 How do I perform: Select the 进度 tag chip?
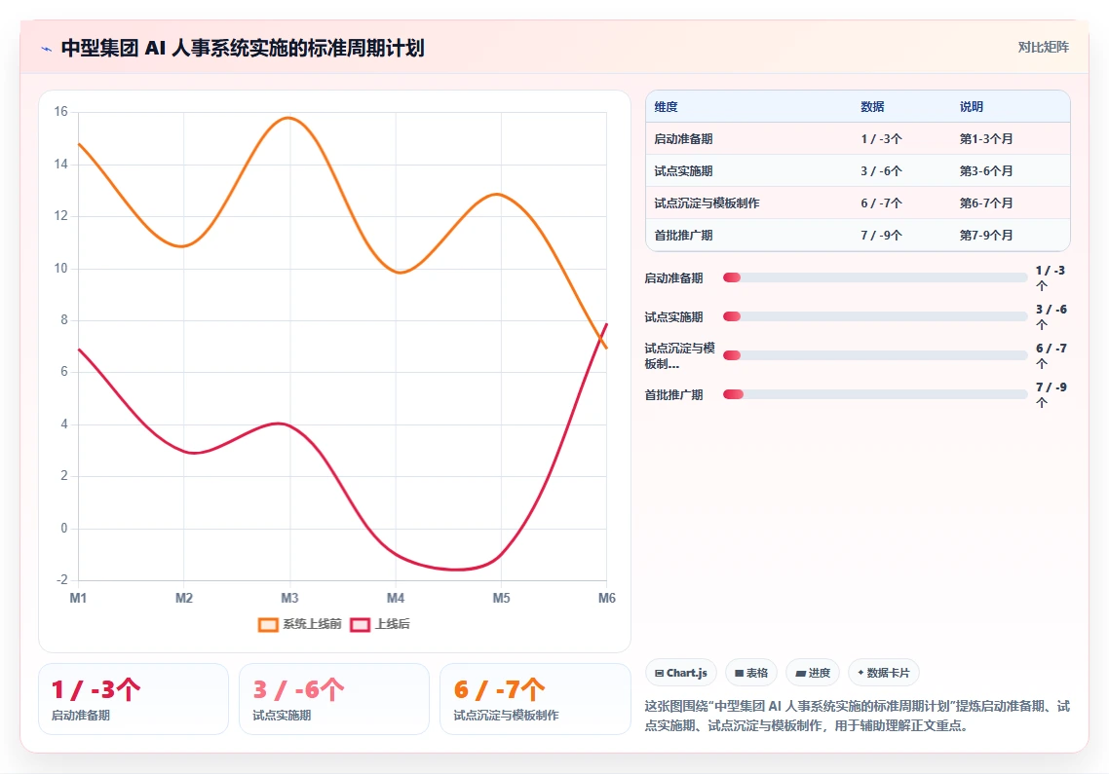813,673
